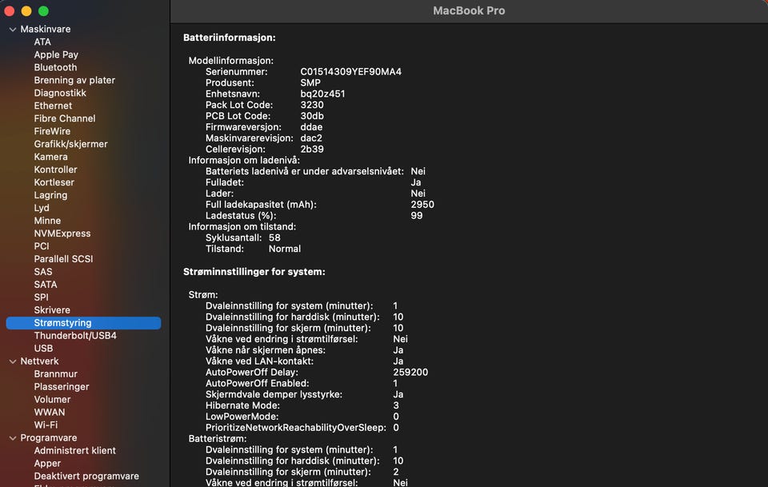This screenshot has height=487, width=768.
Task: Click Full ladekapasitet value 2950
Action: pos(422,205)
